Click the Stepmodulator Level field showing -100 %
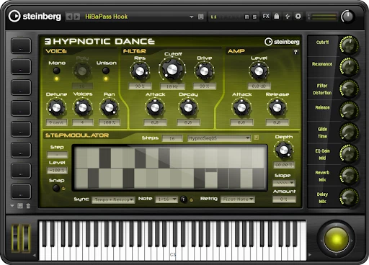 pos(57,171)
